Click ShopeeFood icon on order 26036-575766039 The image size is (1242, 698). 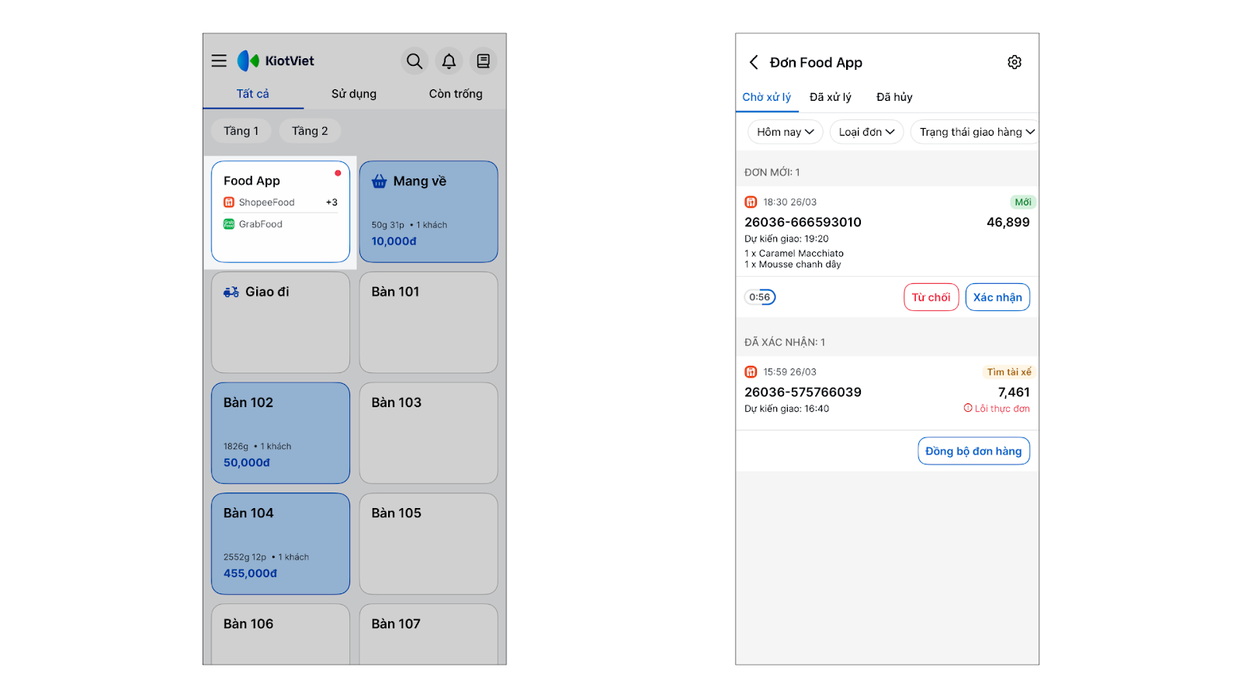click(751, 372)
